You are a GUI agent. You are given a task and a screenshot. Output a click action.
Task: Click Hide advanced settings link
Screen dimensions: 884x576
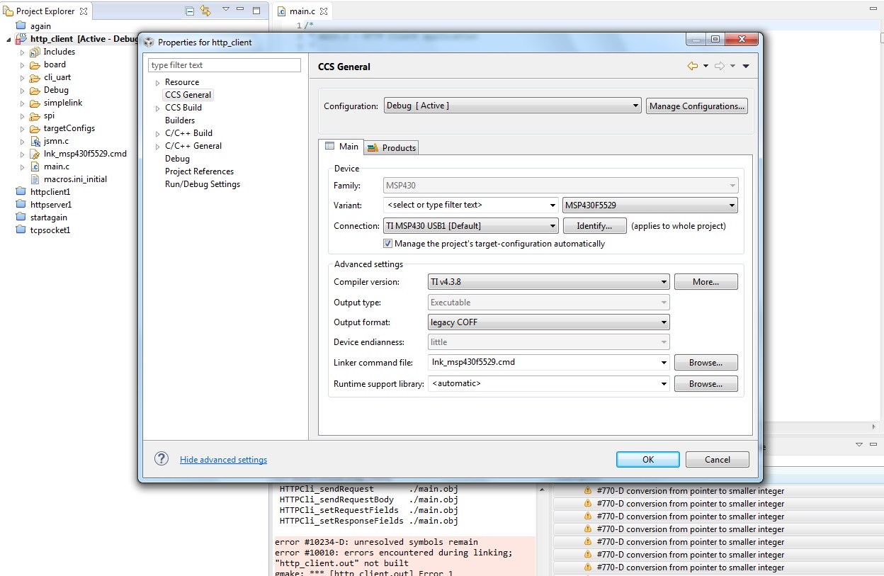click(x=223, y=460)
